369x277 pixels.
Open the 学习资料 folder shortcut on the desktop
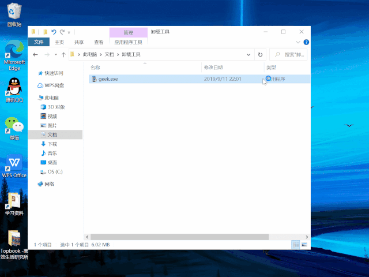pos(14,204)
